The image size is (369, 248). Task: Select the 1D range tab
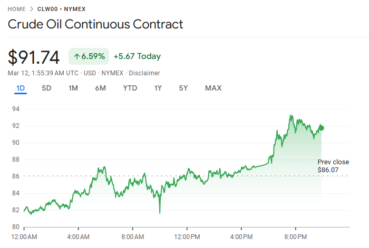21,88
